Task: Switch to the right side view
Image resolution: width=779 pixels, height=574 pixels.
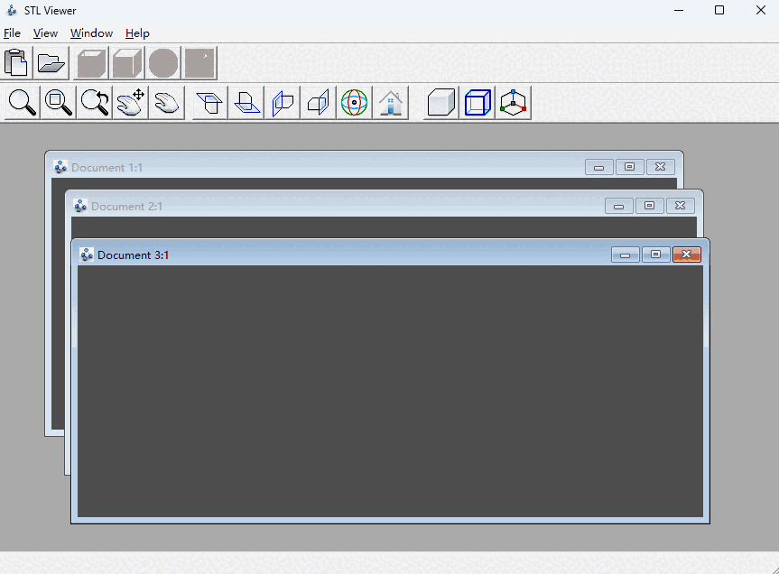Action: (318, 102)
